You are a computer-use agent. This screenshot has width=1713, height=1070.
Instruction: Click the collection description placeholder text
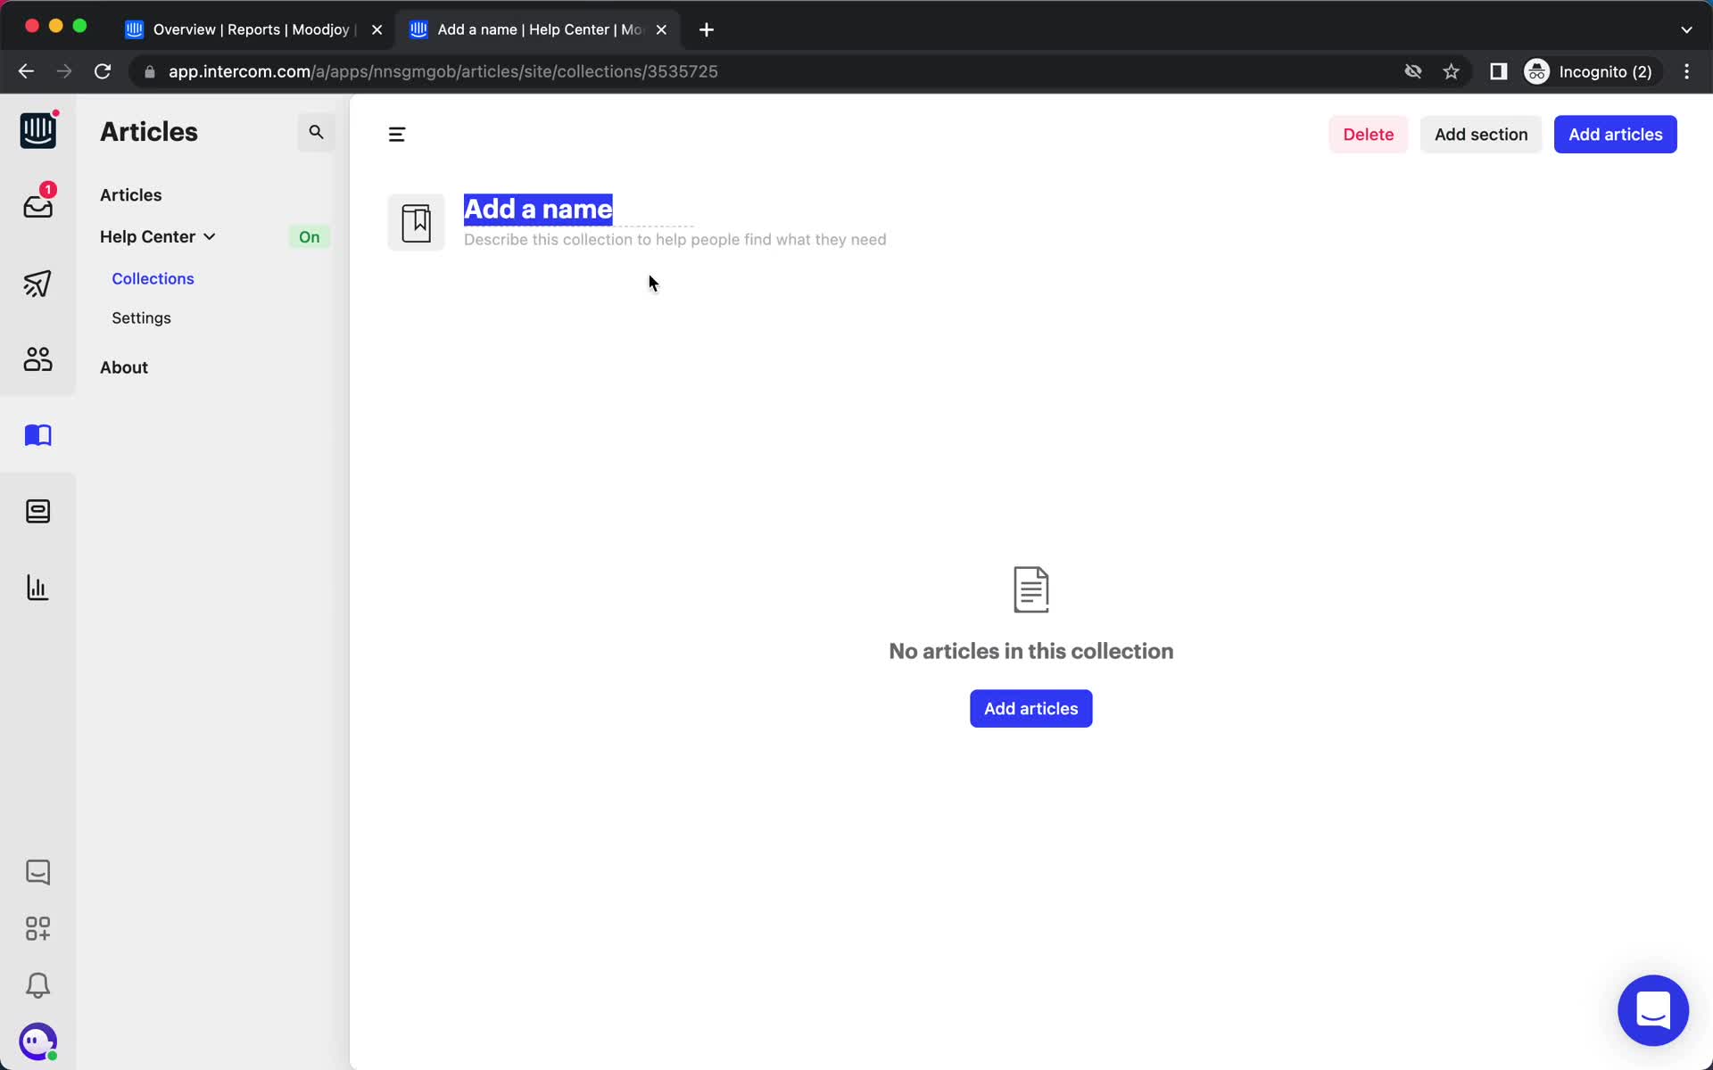674,239
